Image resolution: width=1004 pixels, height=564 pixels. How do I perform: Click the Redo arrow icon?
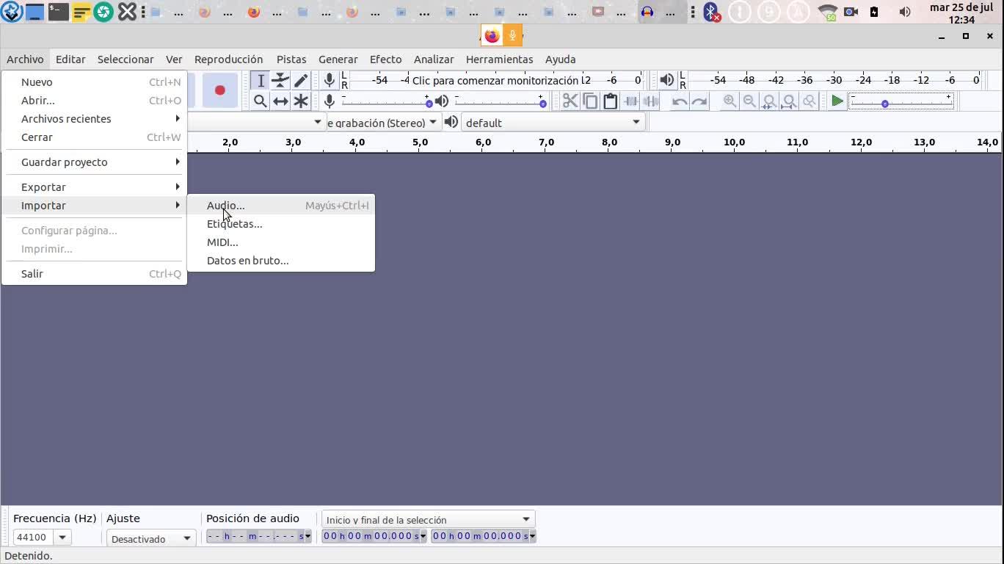coord(699,101)
